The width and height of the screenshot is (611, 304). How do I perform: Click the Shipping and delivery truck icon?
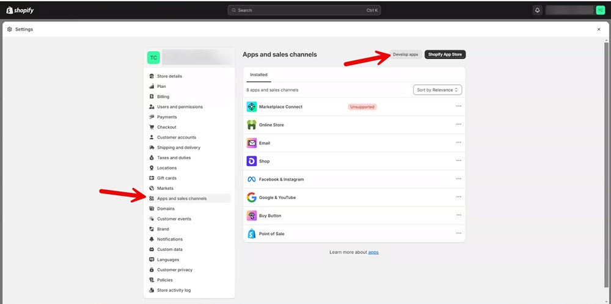point(152,148)
